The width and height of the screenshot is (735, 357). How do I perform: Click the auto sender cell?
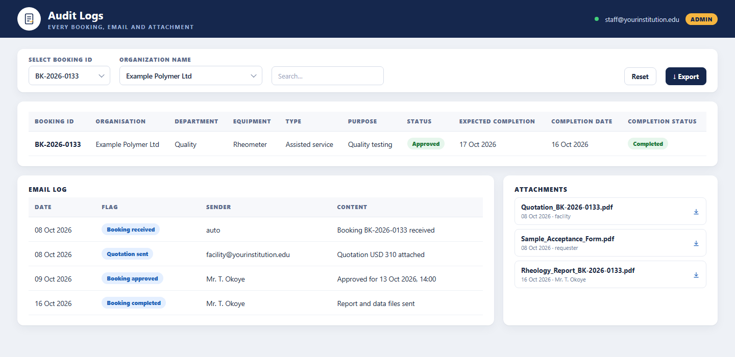click(213, 230)
